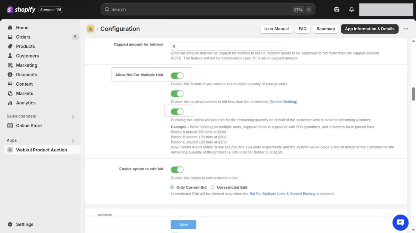This screenshot has width=416, height=233.
Task: Click the page vertical scrollbar thumb
Action: [413, 94]
